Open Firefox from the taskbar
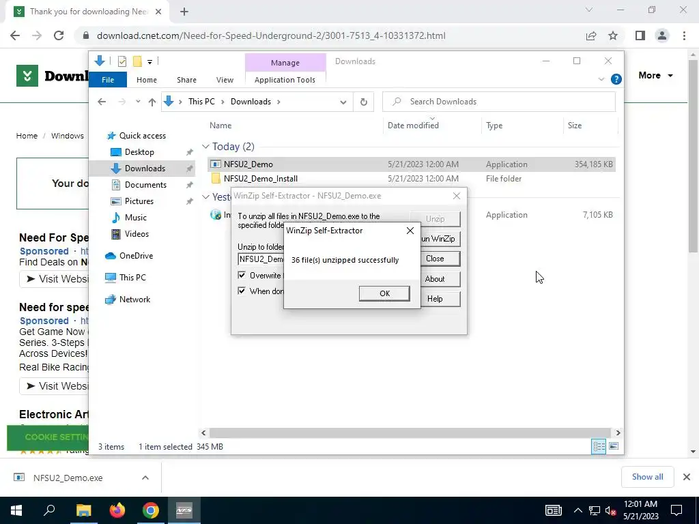Image resolution: width=699 pixels, height=524 pixels. (117, 510)
